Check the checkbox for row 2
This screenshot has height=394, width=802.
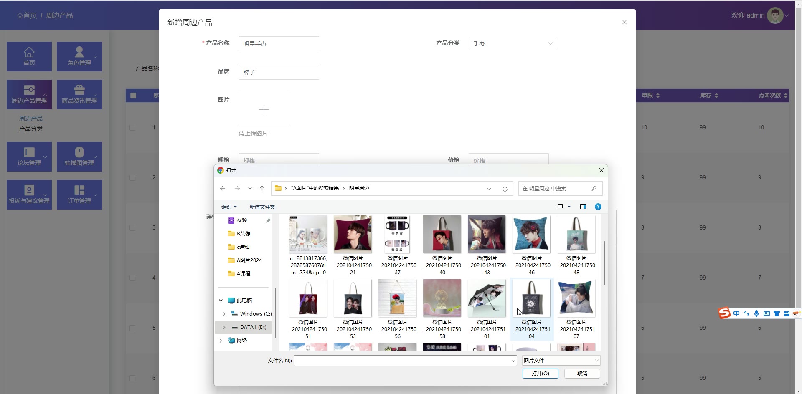(132, 178)
